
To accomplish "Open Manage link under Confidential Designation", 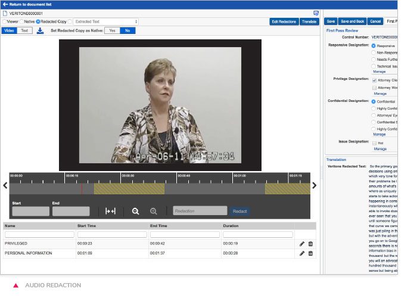I will (379, 134).
